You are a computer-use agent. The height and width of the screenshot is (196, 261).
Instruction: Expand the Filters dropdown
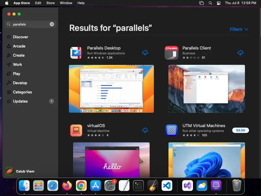point(239,29)
